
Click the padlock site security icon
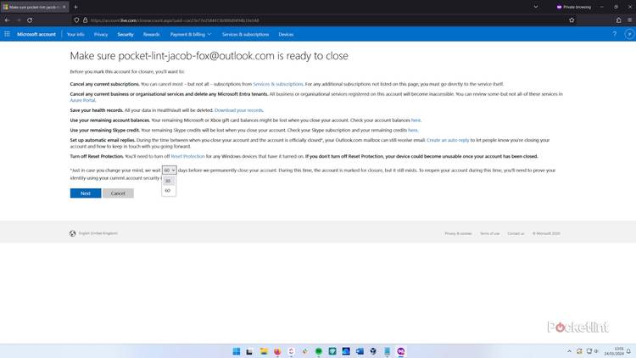85,20
